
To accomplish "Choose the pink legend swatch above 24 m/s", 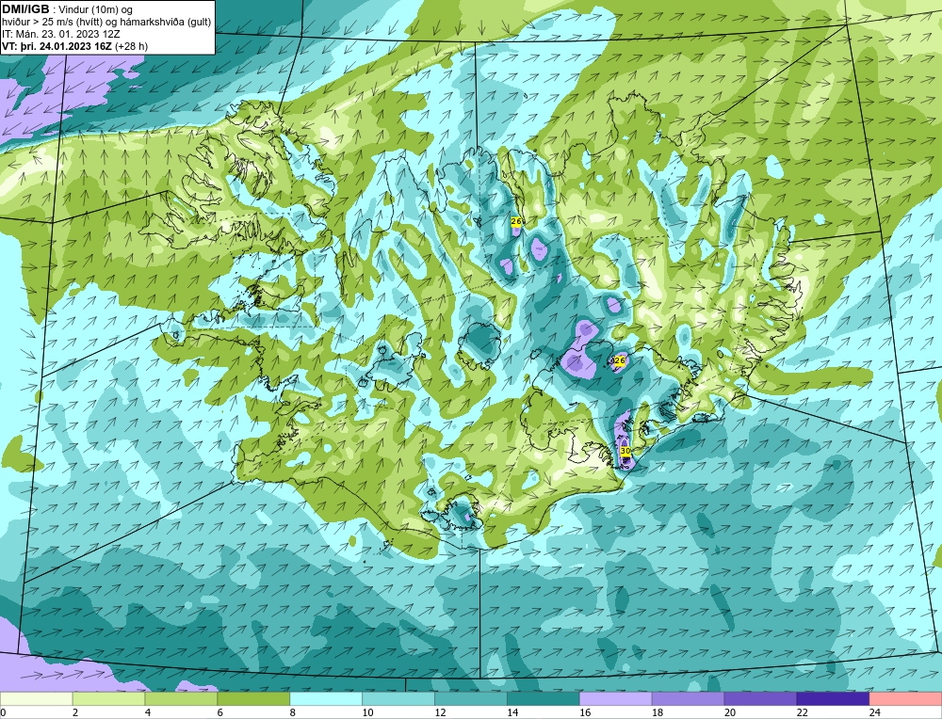I will [x=905, y=699].
